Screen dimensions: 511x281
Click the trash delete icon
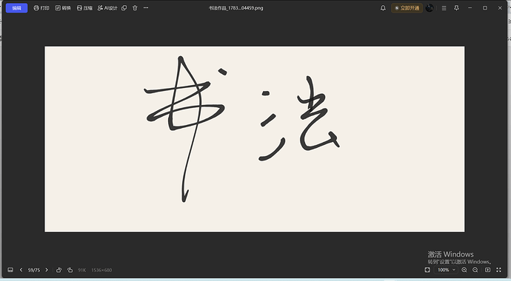(135, 8)
